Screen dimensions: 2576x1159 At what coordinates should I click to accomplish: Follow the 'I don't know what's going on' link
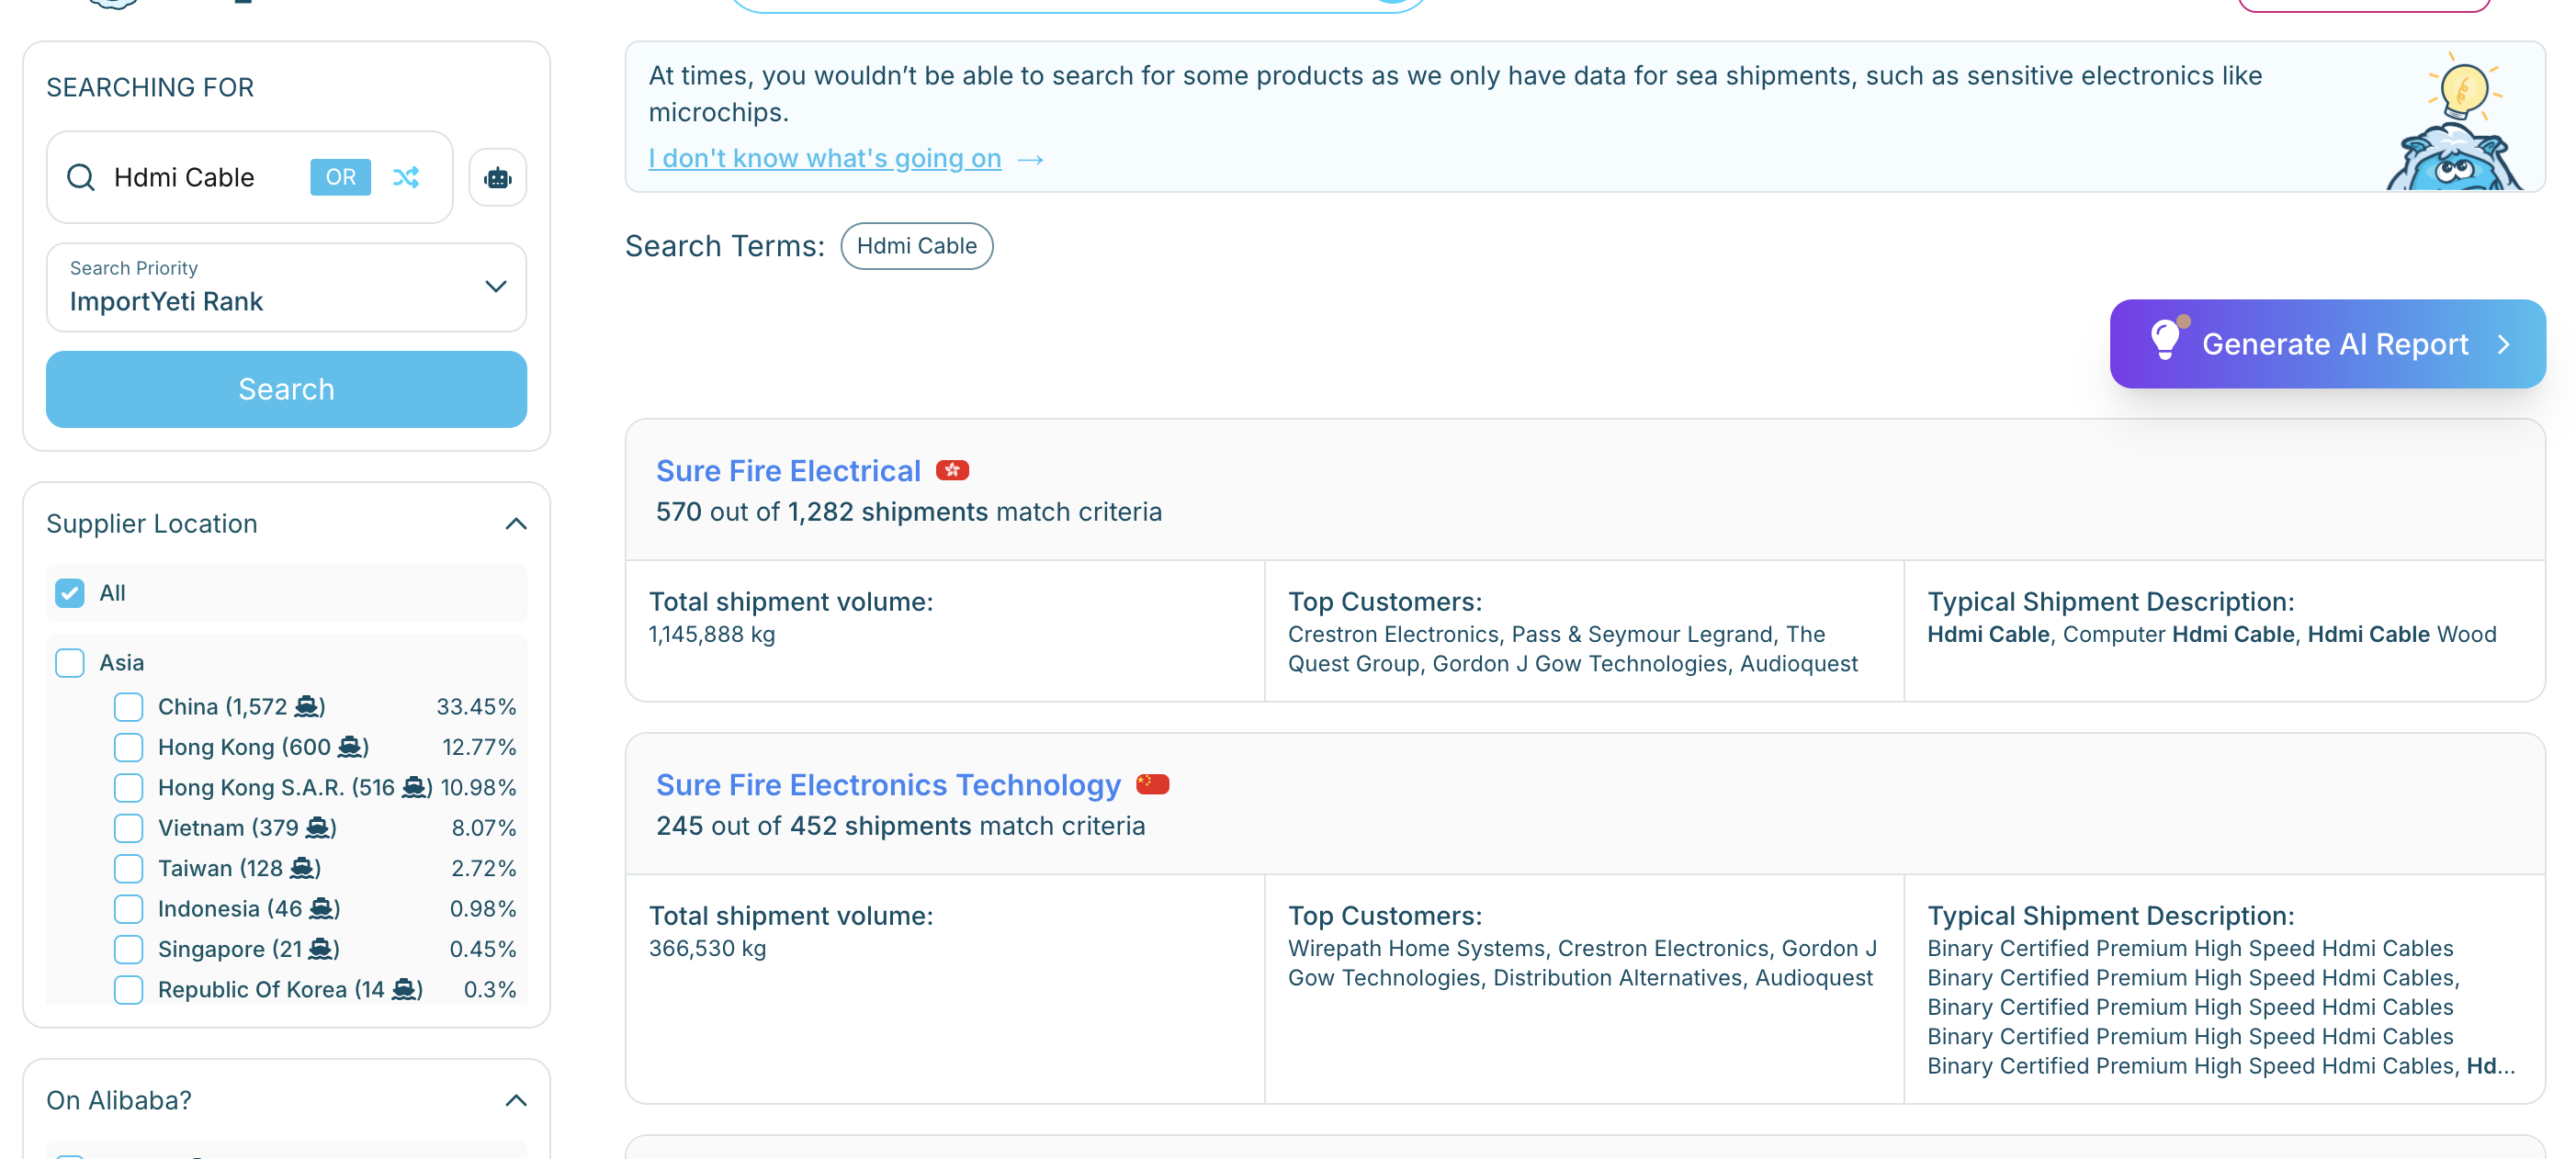click(824, 158)
